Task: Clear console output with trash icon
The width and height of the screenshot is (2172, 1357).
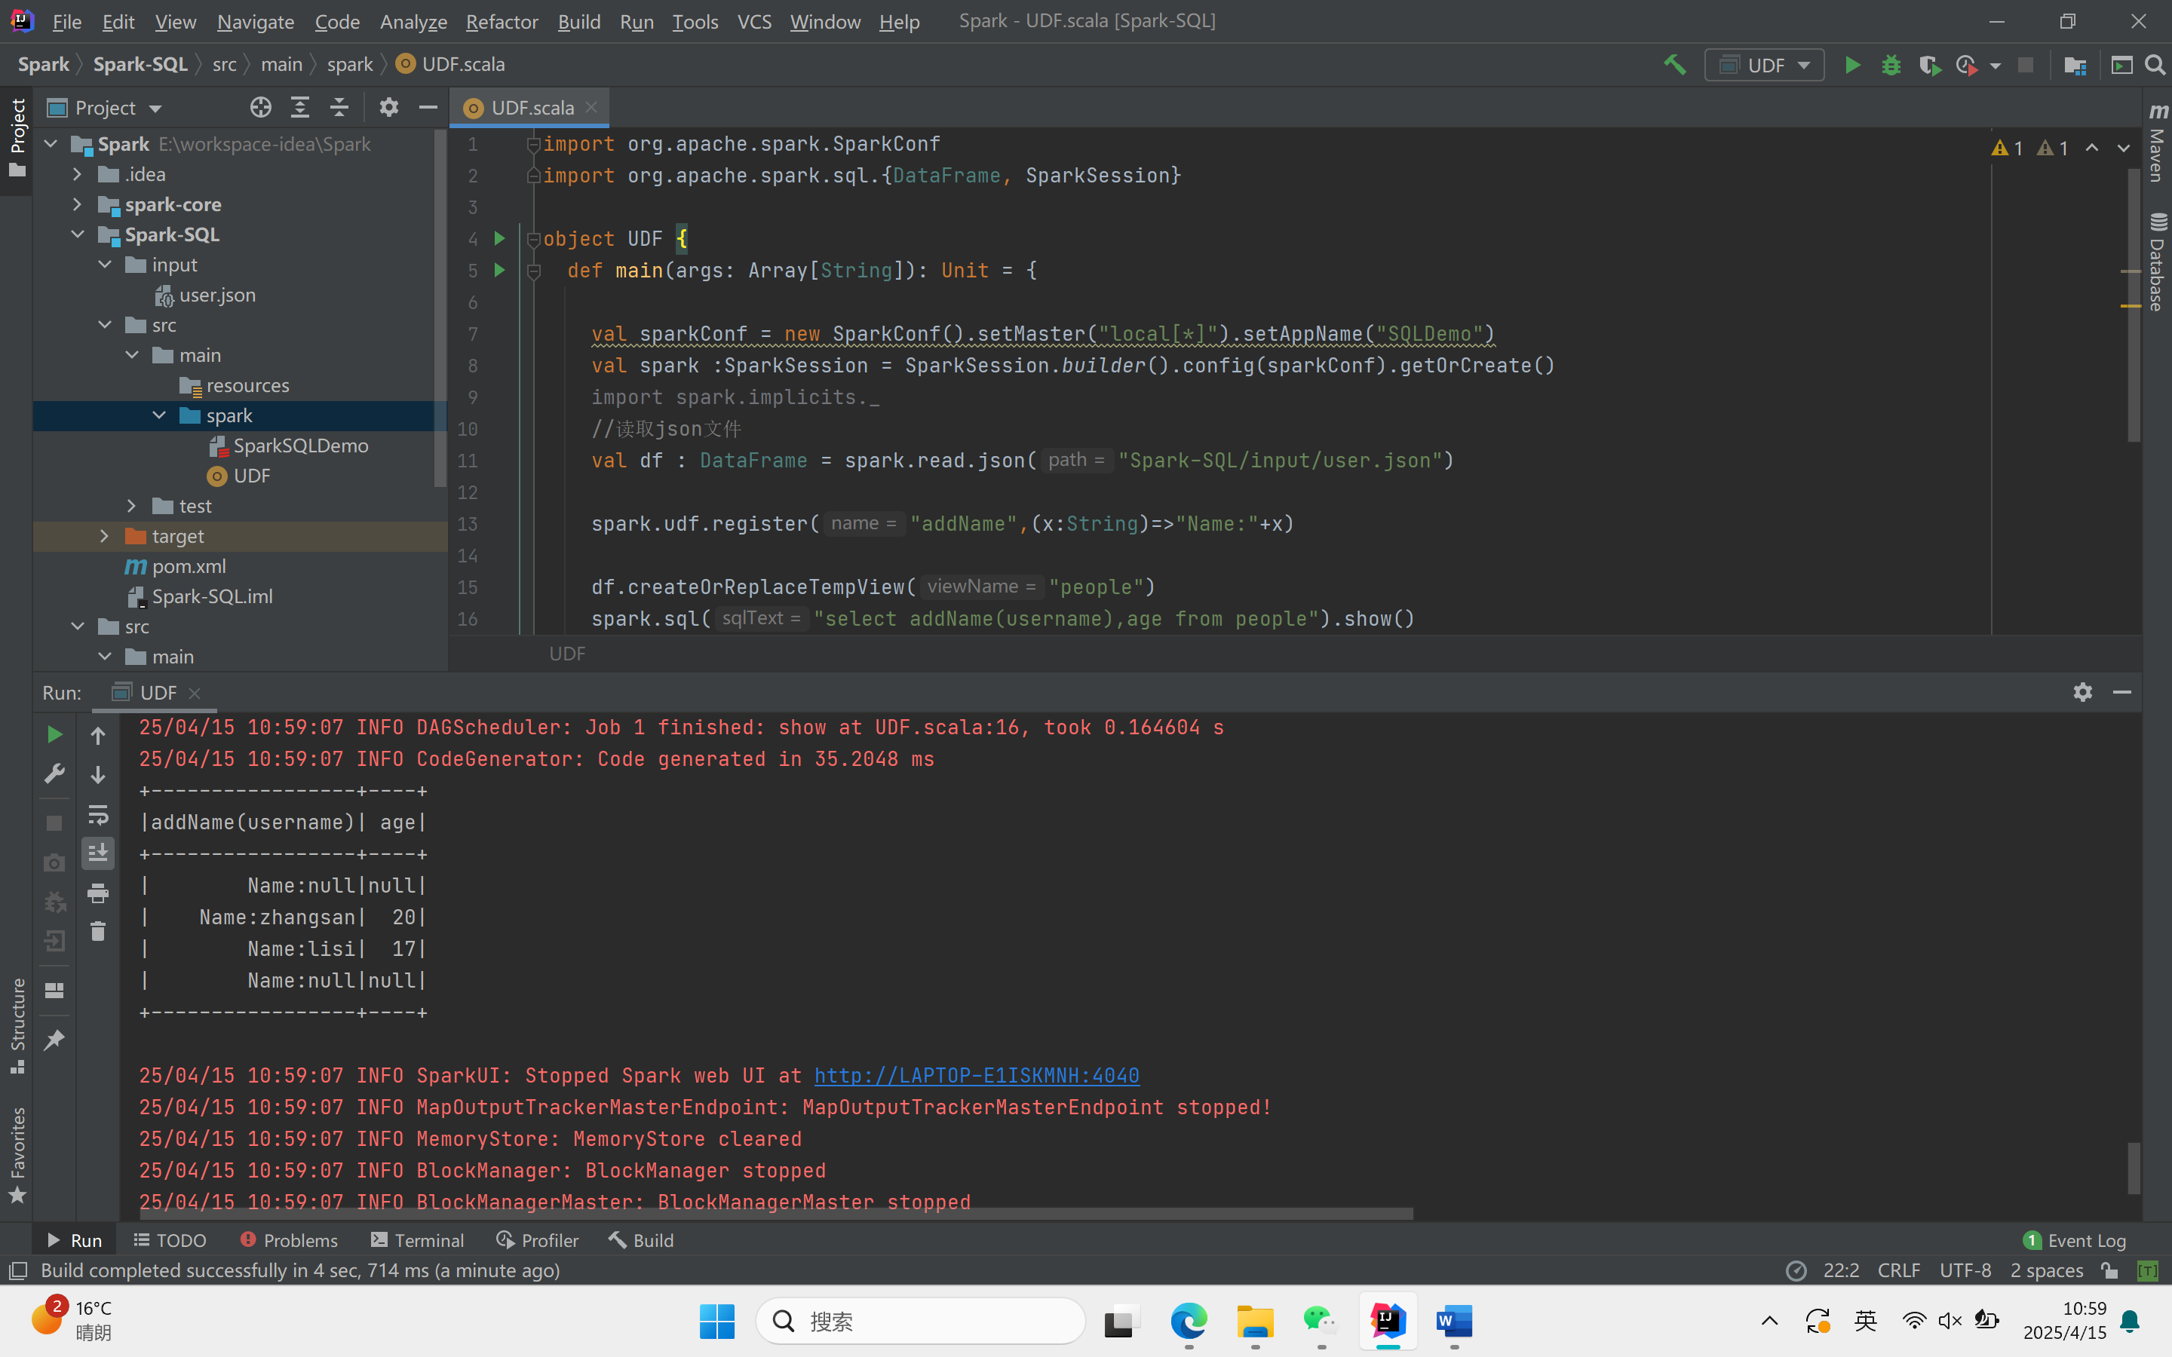Action: pos(98,932)
